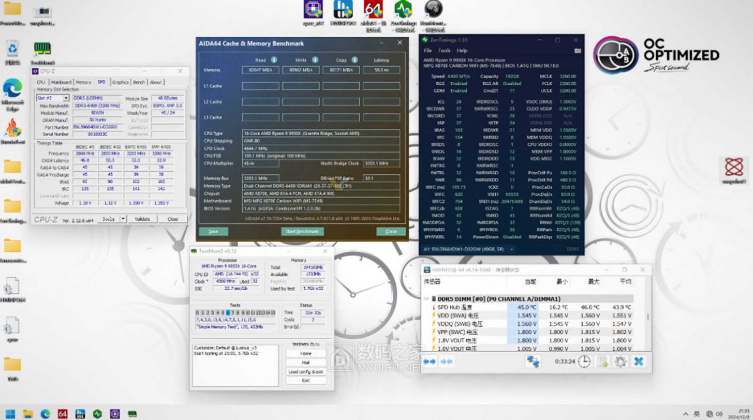Click HWiNFO icon in the taskbar
753x420 pixels.
pos(80,414)
